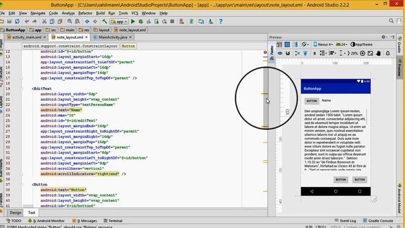Open the screen orientation dropdown

(305, 44)
